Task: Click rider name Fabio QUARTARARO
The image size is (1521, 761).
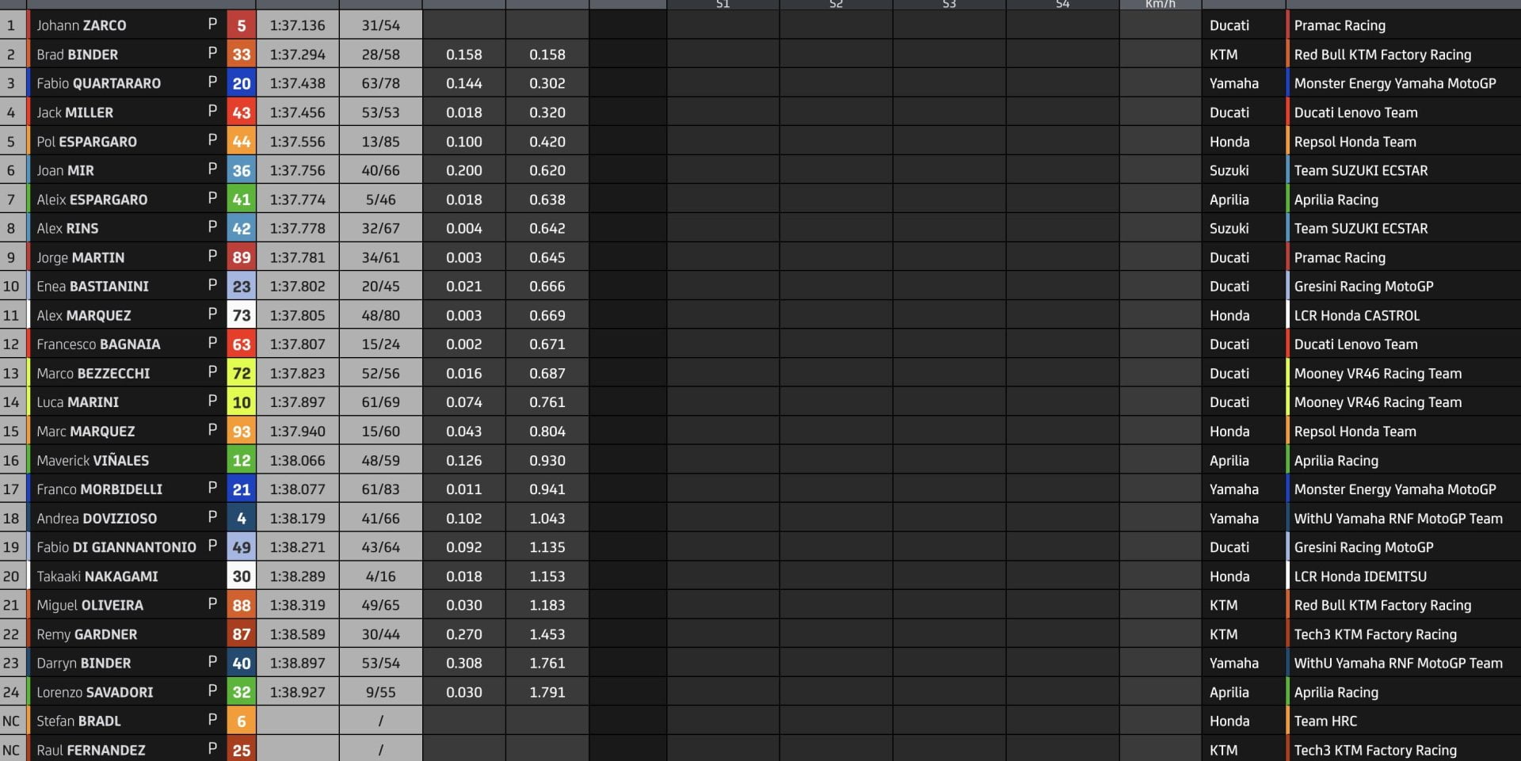Action: (98, 83)
